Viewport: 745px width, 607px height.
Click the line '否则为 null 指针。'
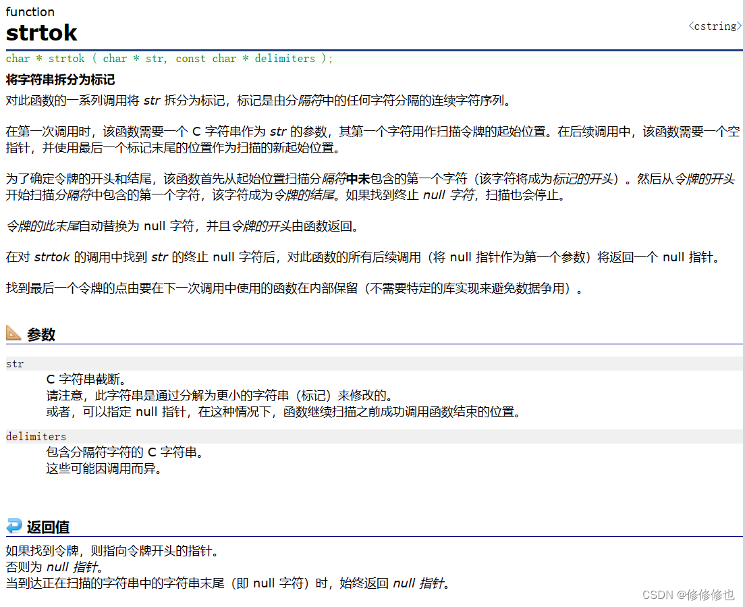pos(55,566)
